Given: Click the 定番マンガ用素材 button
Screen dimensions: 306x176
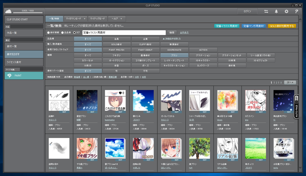Looking at the screenshot, I should pos(253,26).
